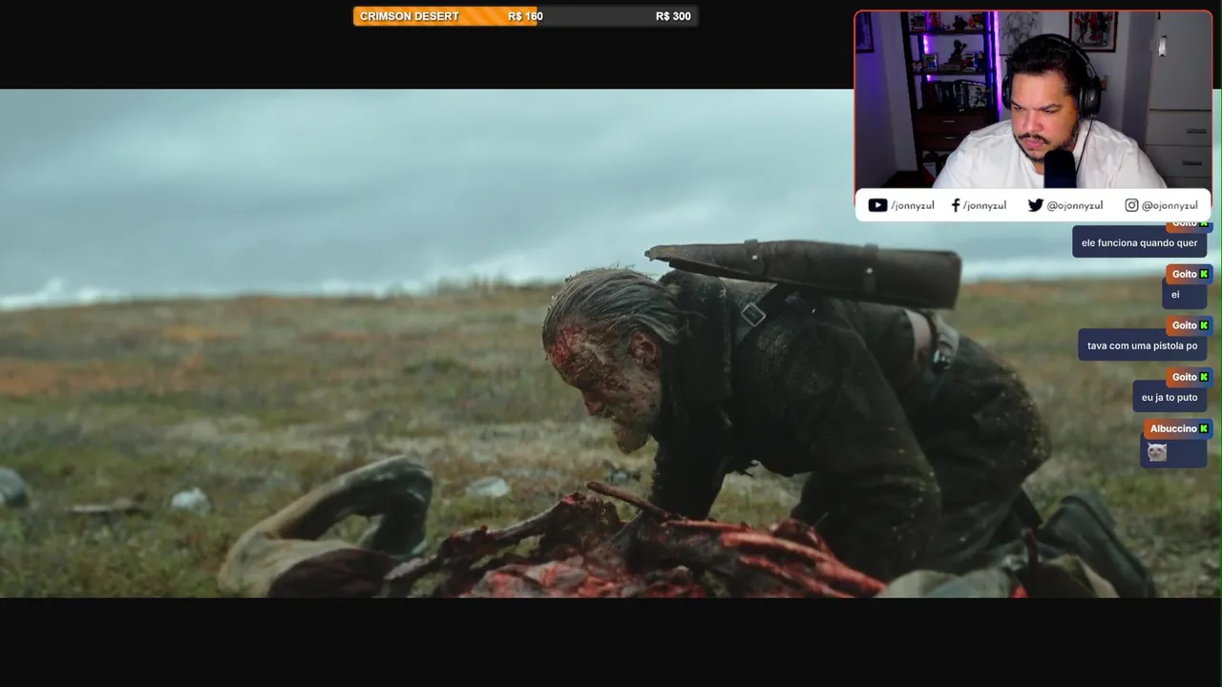
Task: Click the movie video frame
Action: pyautogui.click(x=611, y=343)
